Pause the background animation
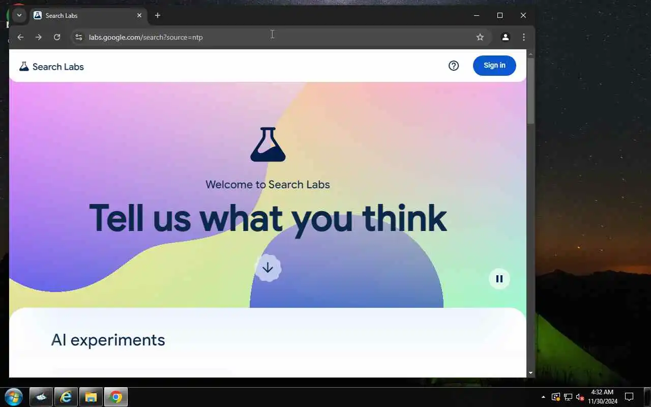 [499, 279]
